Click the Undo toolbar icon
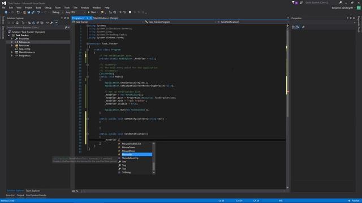362x203 pixels. coord(39,12)
